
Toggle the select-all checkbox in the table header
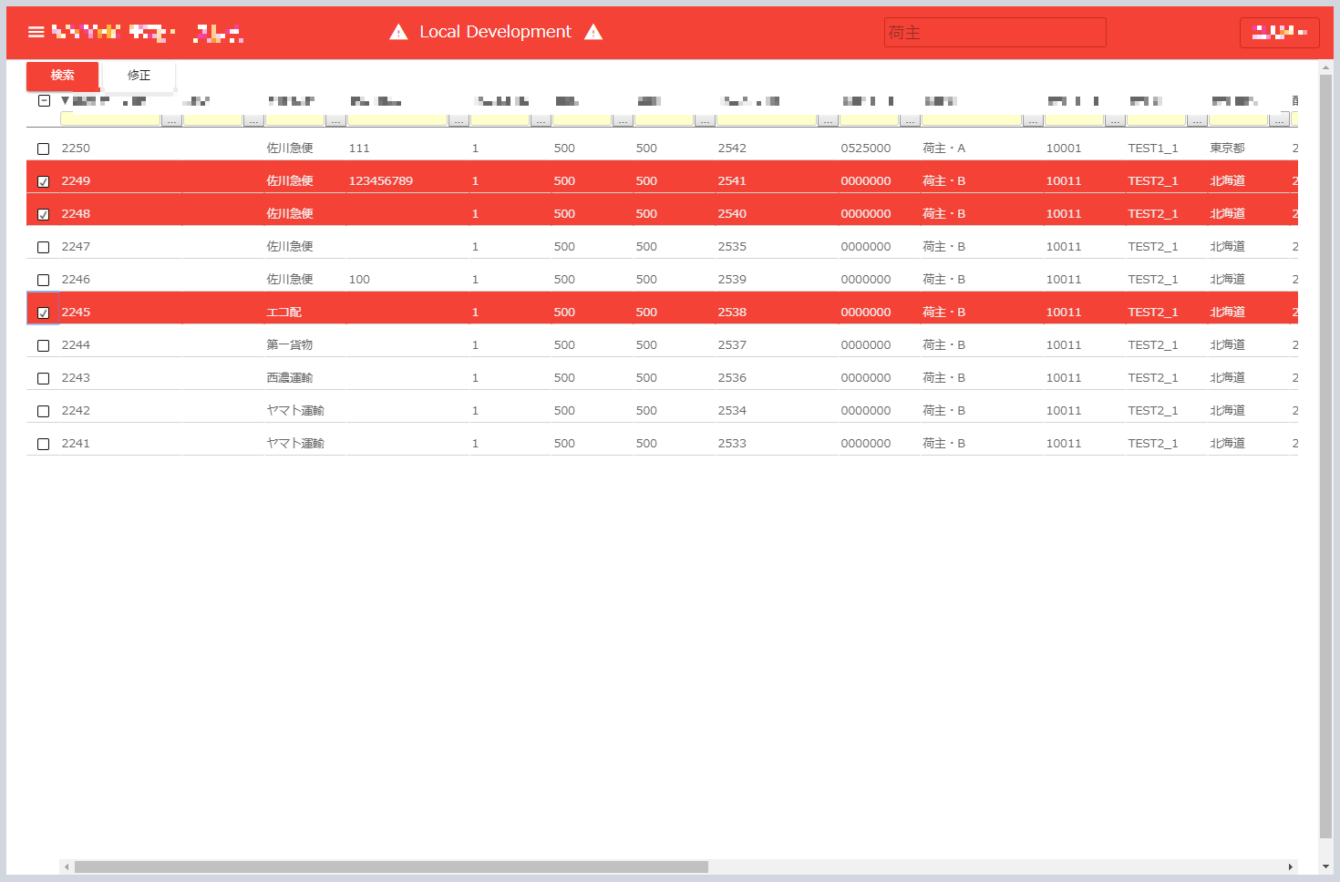coord(43,100)
